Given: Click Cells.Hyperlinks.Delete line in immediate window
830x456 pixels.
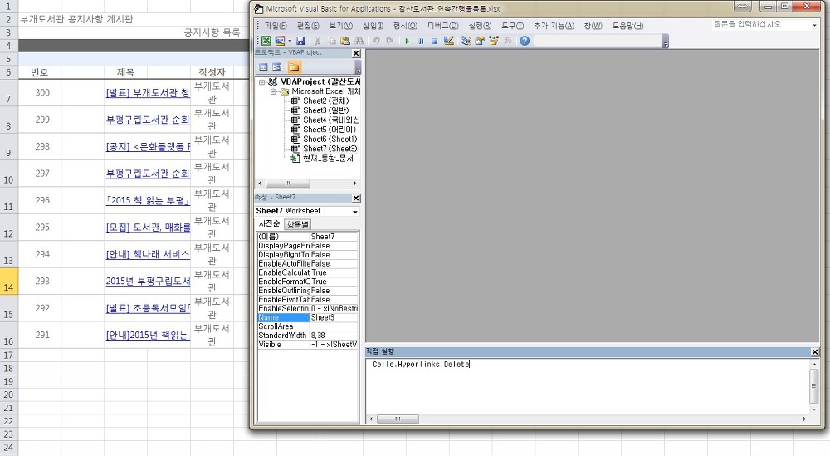Looking at the screenshot, I should (421, 365).
